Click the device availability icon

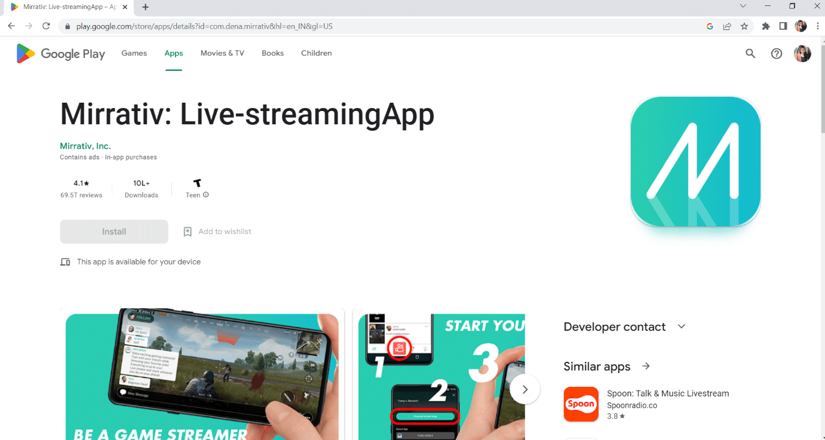click(x=66, y=262)
